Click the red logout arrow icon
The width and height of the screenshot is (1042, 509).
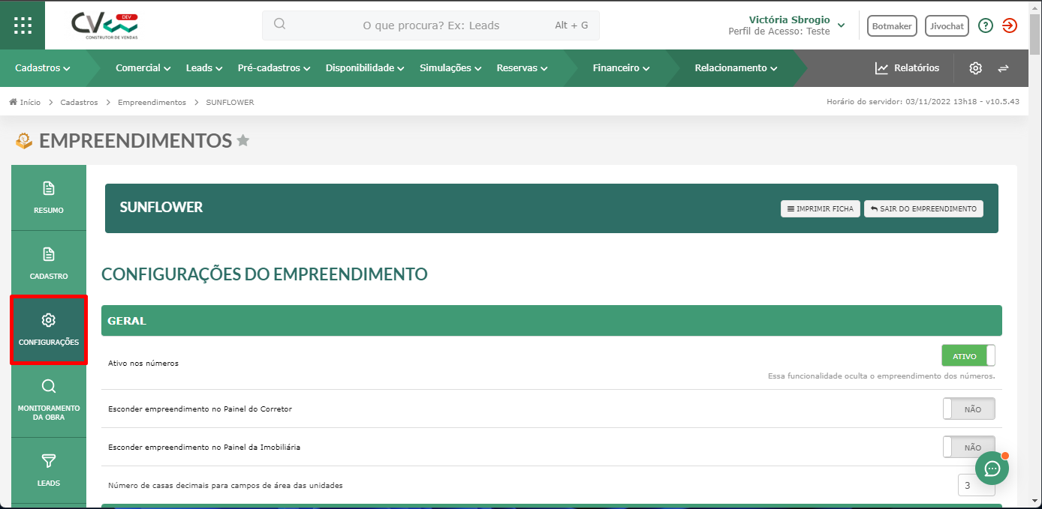[x=1010, y=25]
